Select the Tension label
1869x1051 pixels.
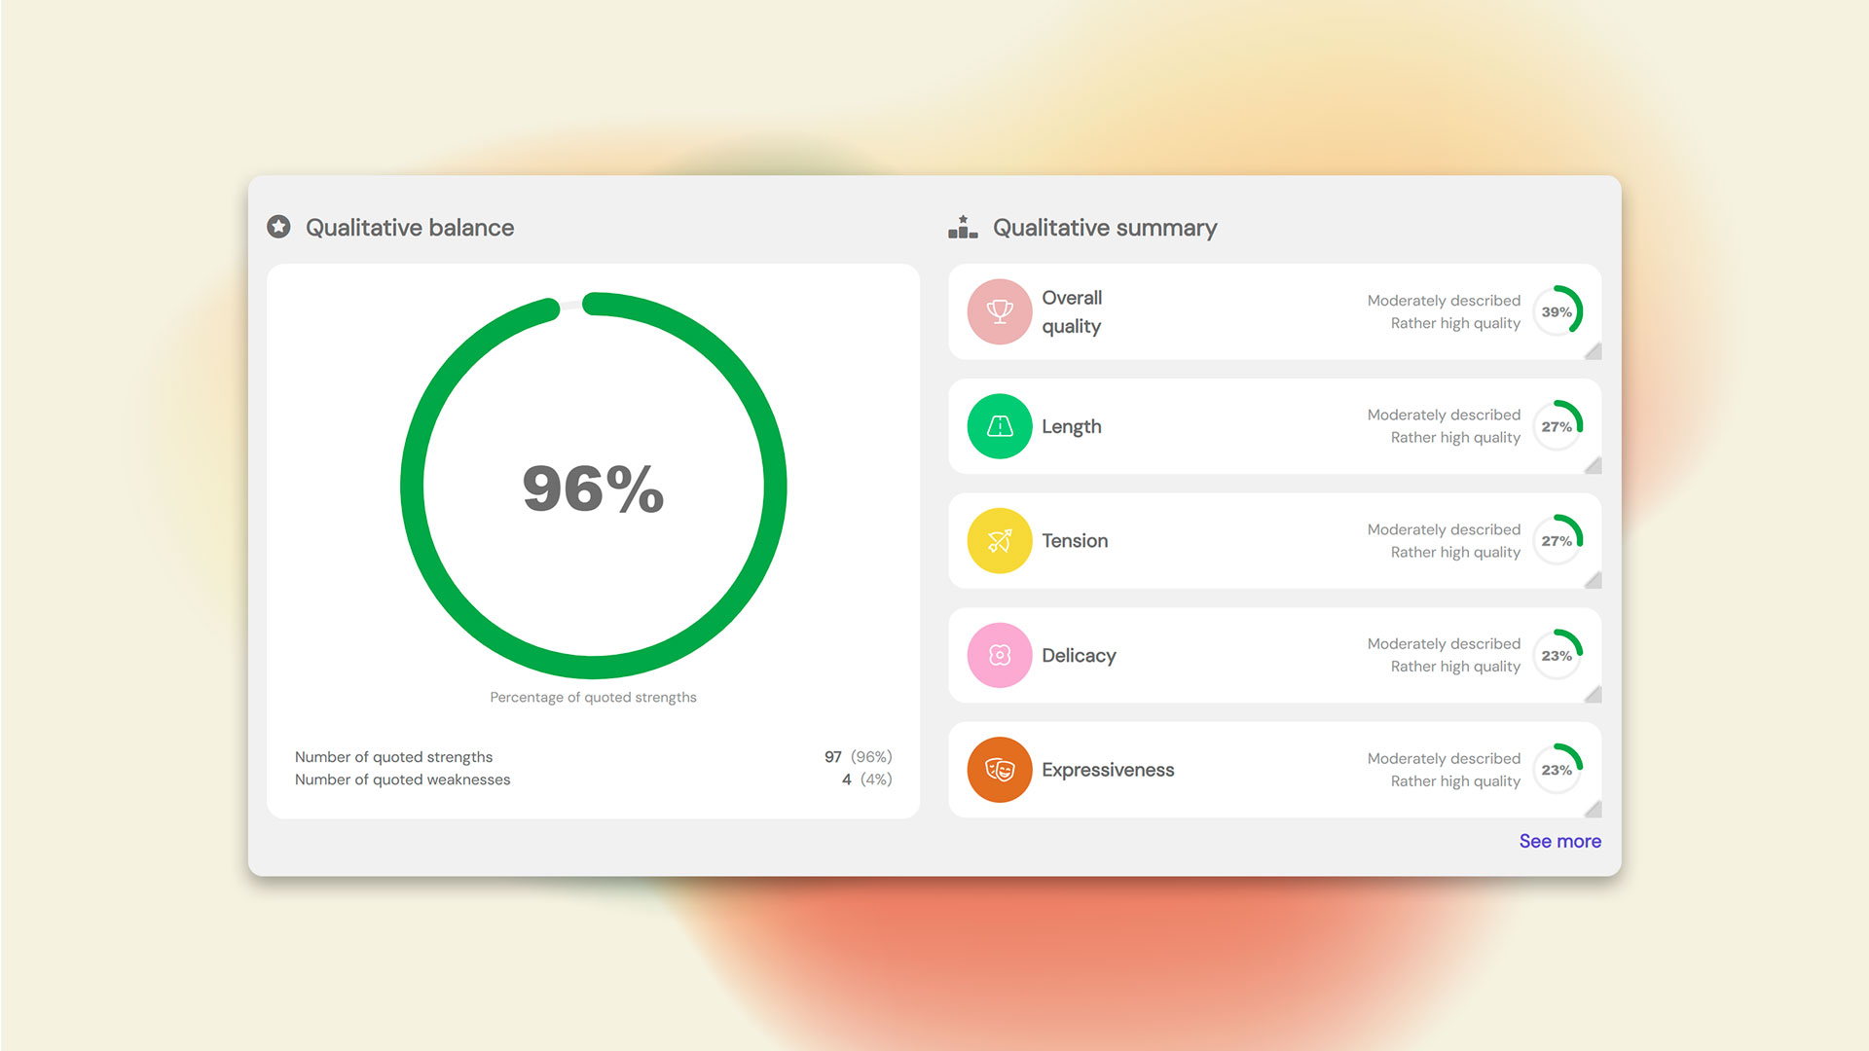point(1075,541)
